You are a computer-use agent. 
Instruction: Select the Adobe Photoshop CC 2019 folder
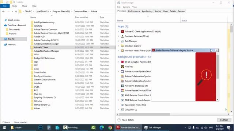pyautogui.click(x=46, y=40)
